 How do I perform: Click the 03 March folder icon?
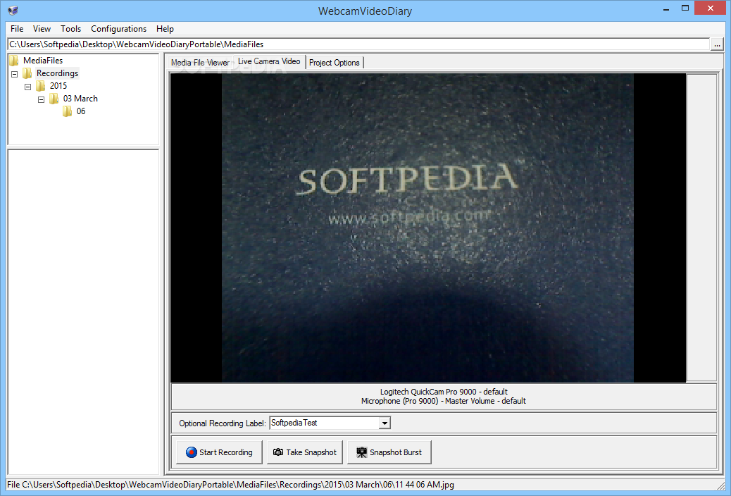[x=54, y=99]
